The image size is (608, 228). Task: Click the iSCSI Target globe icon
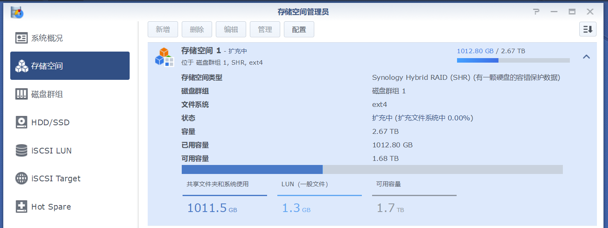21,178
